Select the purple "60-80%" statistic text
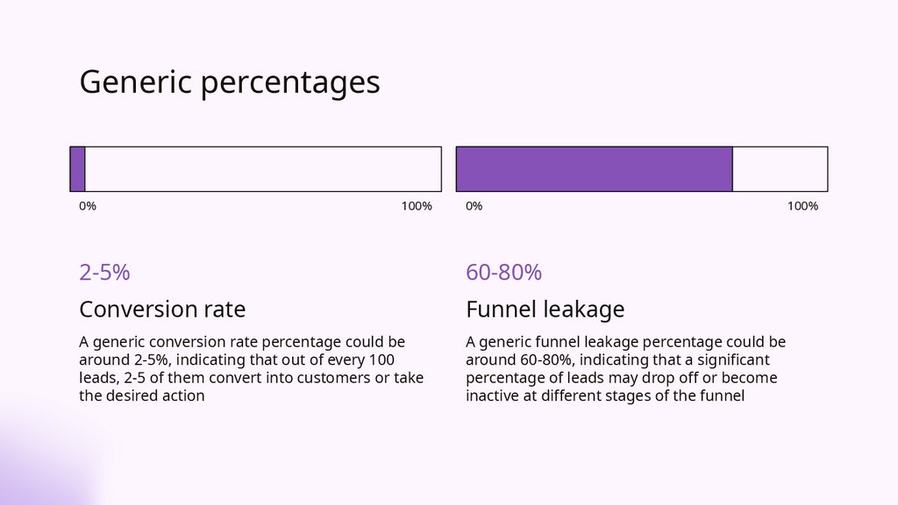Image resolution: width=898 pixels, height=505 pixels. click(503, 273)
